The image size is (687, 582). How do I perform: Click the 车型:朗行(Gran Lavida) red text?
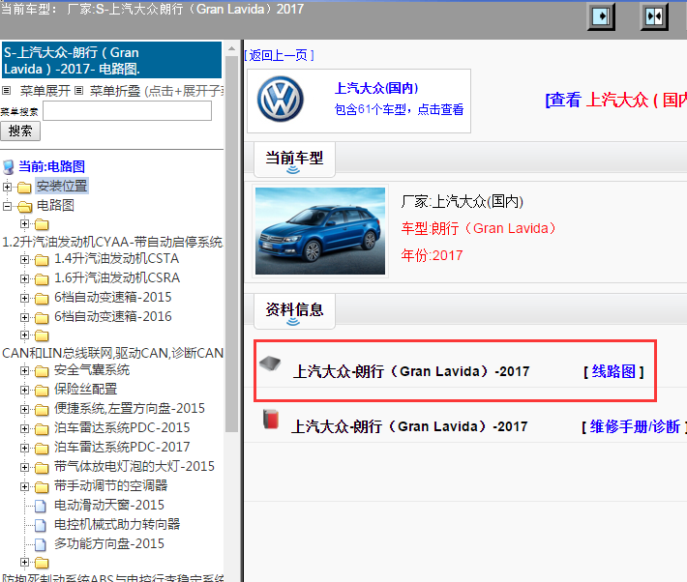click(478, 228)
